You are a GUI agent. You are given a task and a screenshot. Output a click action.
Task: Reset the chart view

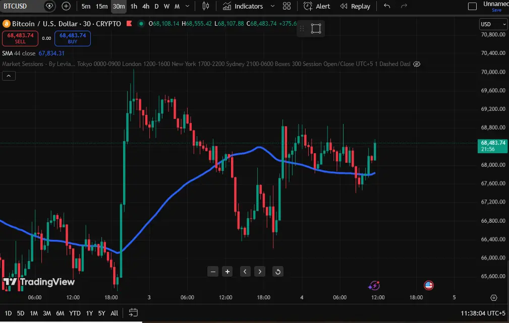click(x=278, y=272)
